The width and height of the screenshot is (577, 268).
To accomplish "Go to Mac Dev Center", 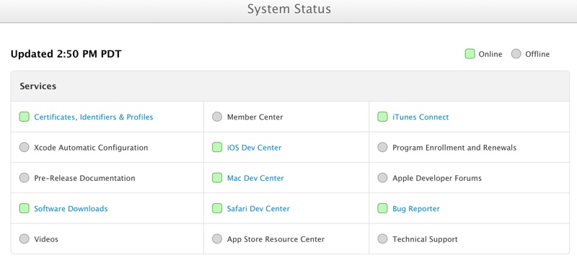I will (x=255, y=178).
